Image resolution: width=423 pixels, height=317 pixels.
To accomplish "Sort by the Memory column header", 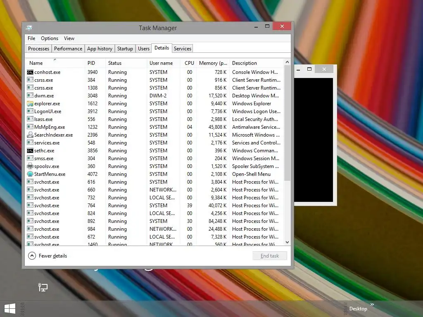I will (x=213, y=63).
